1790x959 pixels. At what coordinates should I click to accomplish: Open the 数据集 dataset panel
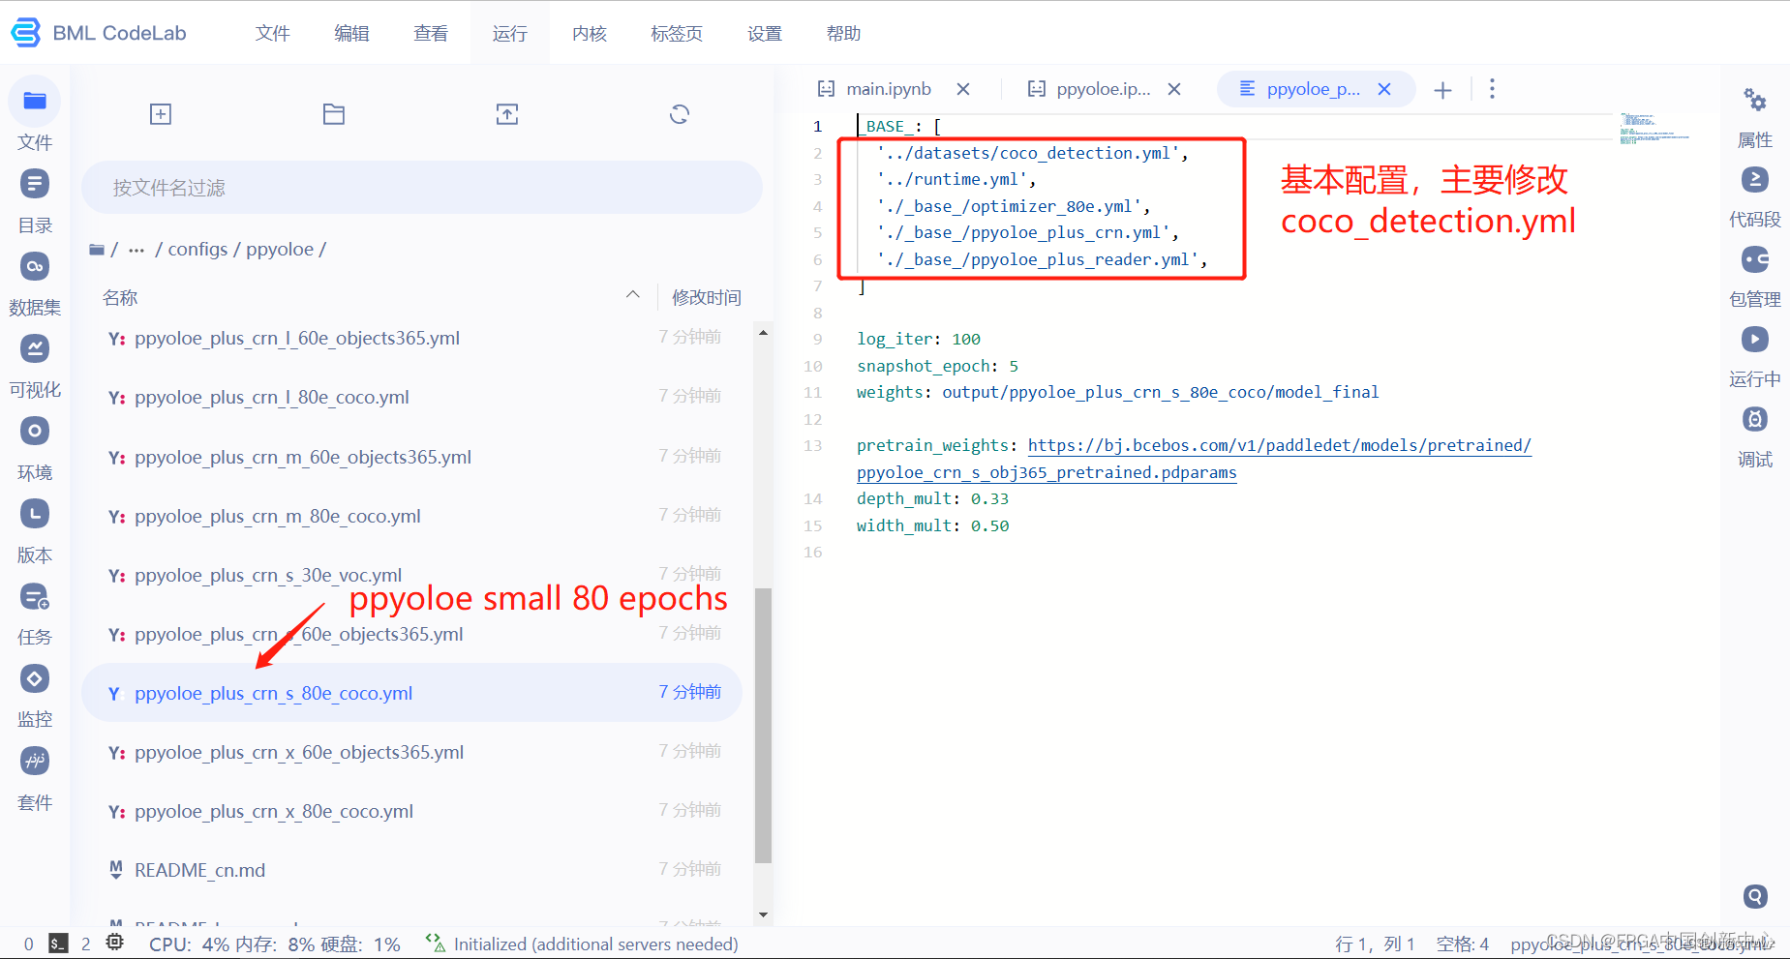[x=35, y=266]
